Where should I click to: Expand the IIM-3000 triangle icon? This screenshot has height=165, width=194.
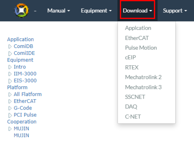(10, 74)
